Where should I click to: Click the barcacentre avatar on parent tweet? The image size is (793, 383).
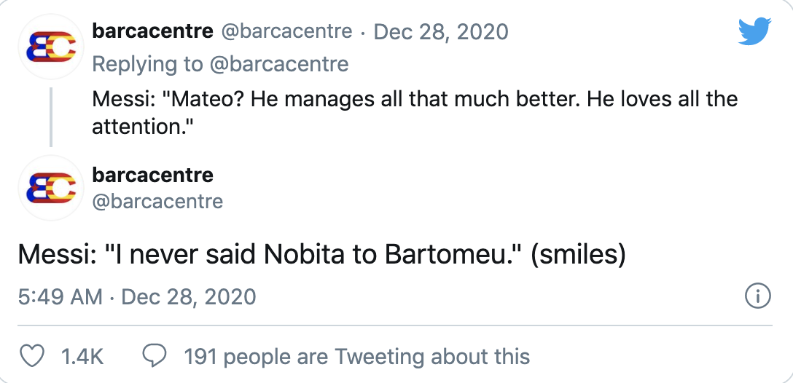click(50, 47)
